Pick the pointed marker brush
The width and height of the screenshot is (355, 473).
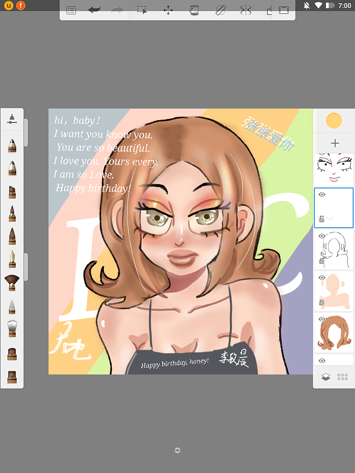click(12, 213)
